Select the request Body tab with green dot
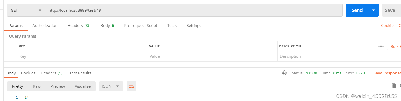 (x=107, y=25)
